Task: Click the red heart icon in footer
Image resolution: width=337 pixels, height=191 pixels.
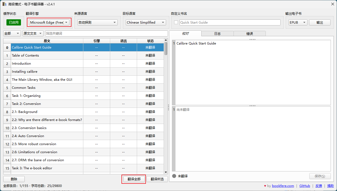Action: [x=265, y=186]
